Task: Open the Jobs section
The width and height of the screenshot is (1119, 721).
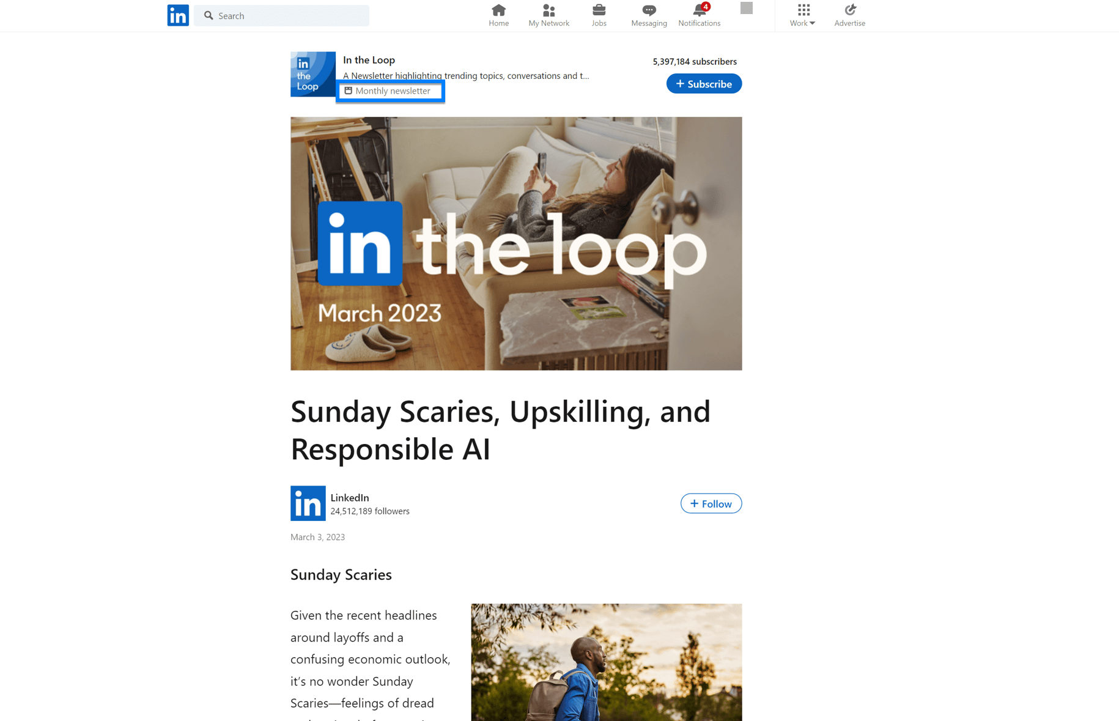Action: click(x=599, y=15)
